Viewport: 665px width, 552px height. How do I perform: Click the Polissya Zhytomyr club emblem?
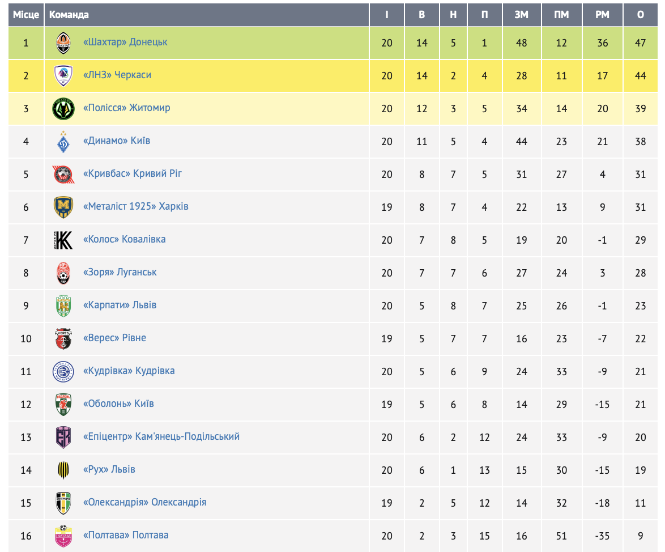click(x=63, y=109)
